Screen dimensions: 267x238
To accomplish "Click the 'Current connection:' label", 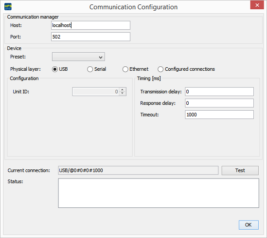I will coord(29,170).
